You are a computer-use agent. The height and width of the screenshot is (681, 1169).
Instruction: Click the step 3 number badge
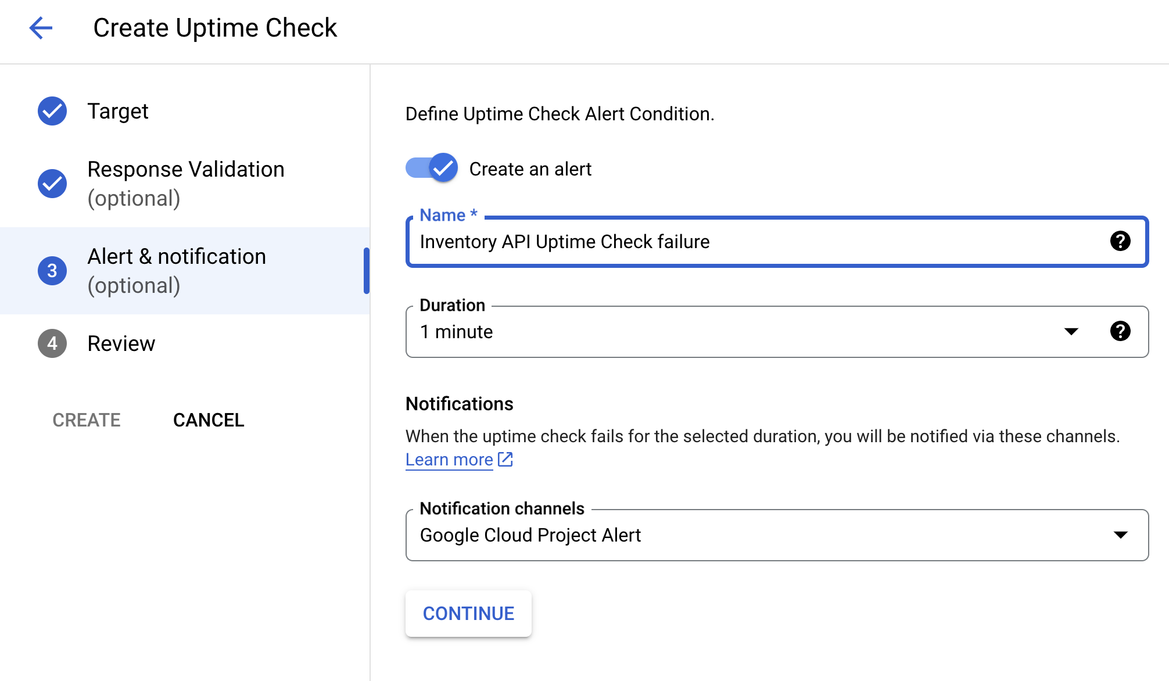(52, 271)
